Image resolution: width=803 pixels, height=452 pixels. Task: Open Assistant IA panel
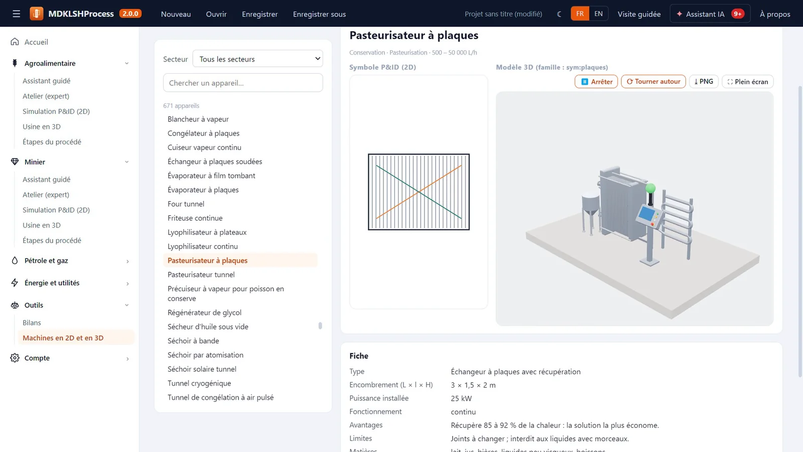coord(710,14)
